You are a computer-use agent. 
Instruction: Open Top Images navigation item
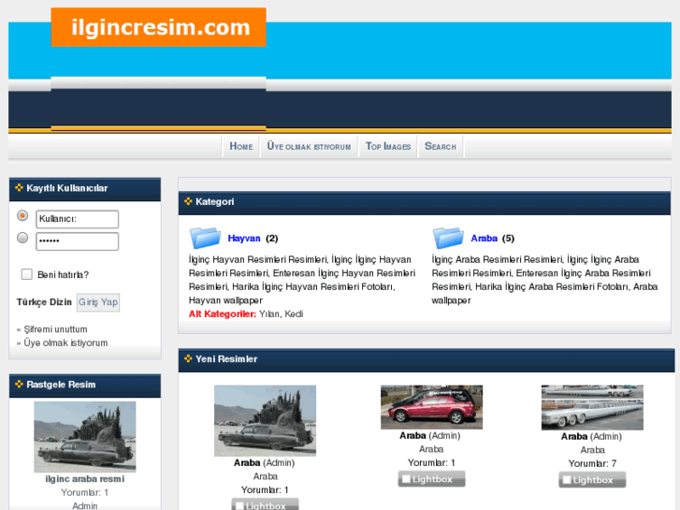(x=388, y=146)
